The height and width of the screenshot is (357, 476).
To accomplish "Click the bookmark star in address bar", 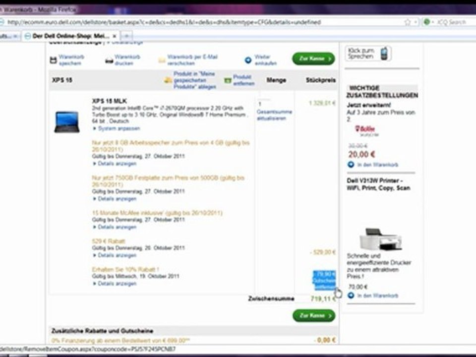I will click(408, 22).
